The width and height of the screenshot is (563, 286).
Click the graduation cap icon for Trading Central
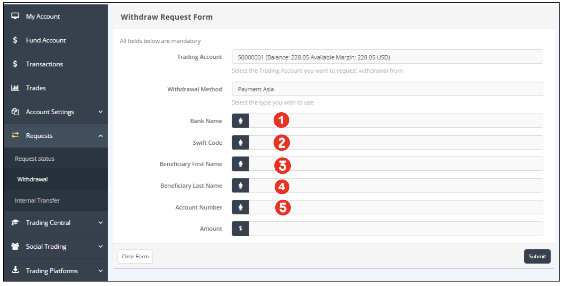(15, 222)
